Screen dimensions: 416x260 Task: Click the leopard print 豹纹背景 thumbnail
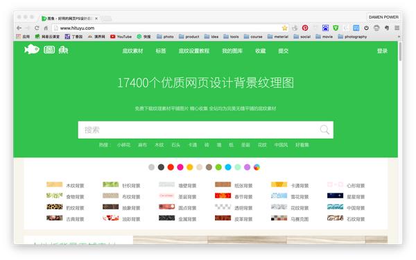tap(54, 207)
